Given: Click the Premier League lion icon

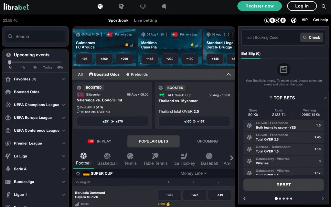Looking at the screenshot, I should 8,143.
